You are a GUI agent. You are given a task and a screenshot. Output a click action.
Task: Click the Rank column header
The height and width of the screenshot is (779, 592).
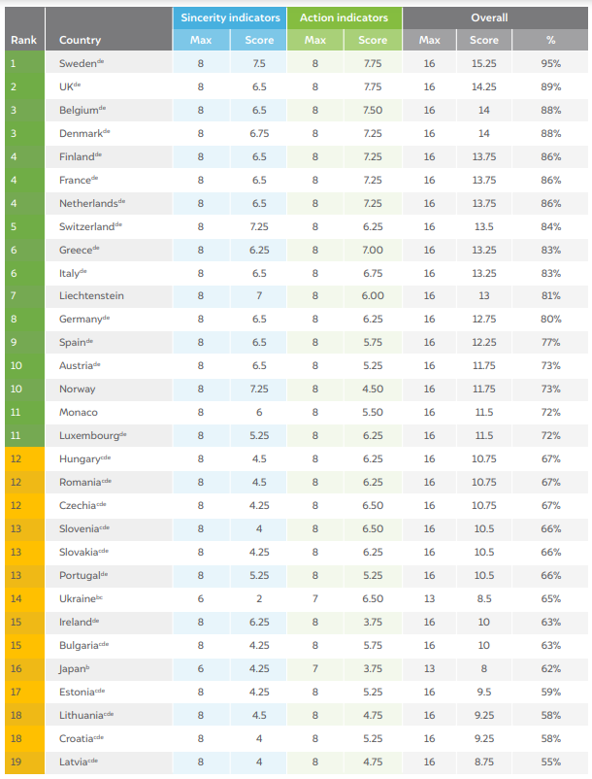[x=22, y=41]
